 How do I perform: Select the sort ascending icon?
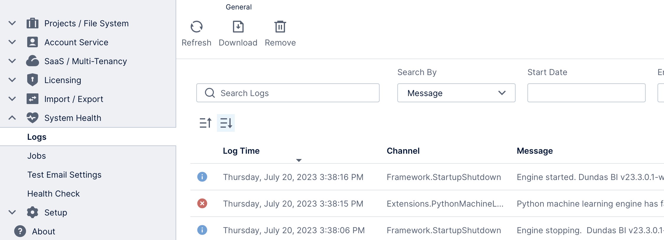(205, 123)
